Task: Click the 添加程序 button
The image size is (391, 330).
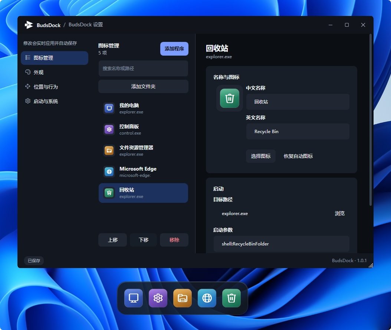Action: coord(174,49)
